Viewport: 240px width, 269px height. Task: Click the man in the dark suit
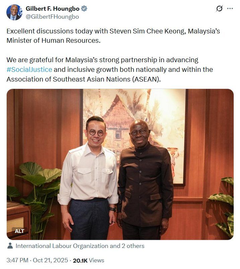click(144, 180)
